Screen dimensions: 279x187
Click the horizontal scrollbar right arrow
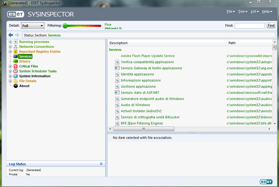[270, 129]
